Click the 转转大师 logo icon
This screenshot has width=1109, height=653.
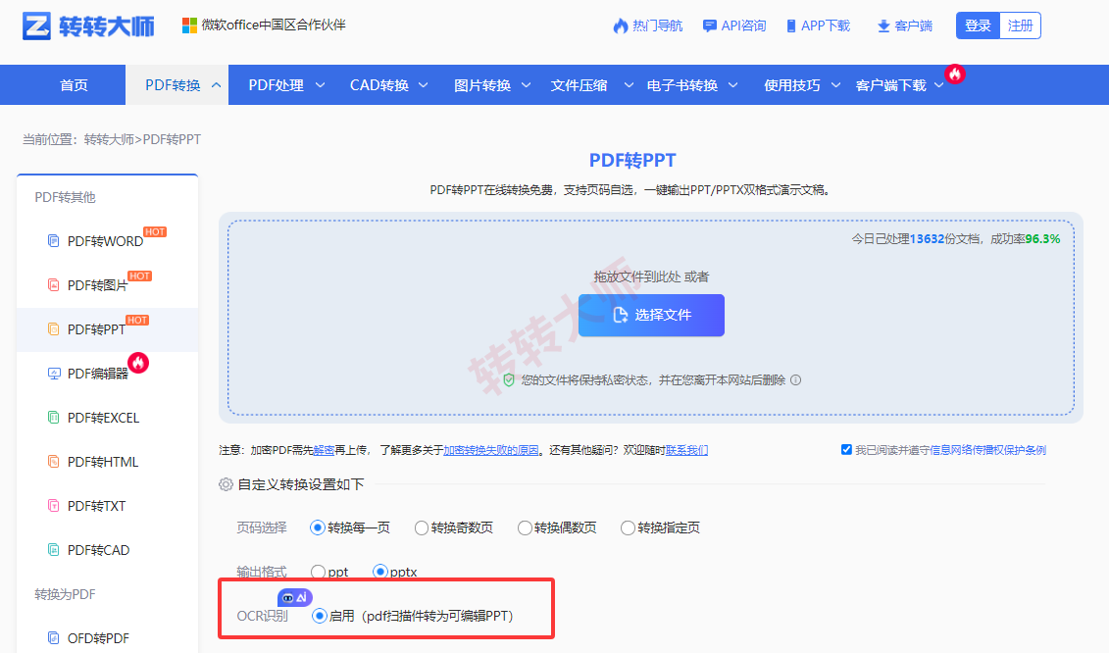[x=36, y=26]
